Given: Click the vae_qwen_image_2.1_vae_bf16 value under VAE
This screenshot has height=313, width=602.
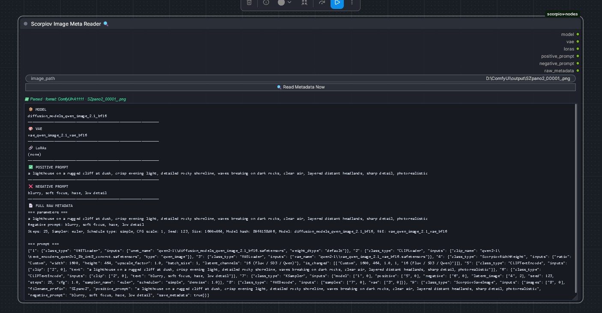Looking at the screenshot, I should click(57, 135).
